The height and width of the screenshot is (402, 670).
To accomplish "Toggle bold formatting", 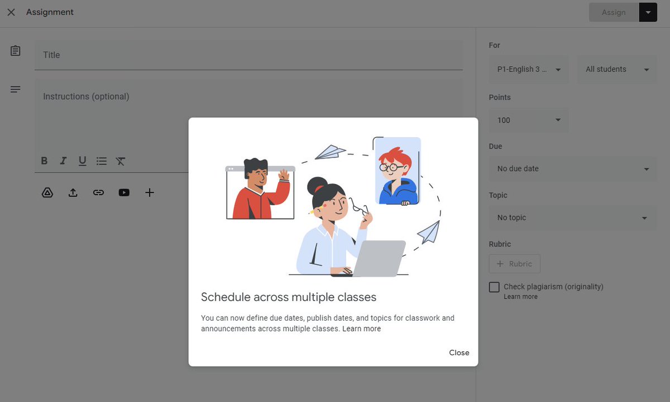I will pos(44,161).
